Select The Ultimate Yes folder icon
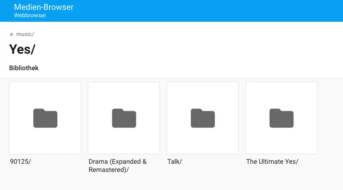This screenshot has width=343, height=190. (x=281, y=118)
